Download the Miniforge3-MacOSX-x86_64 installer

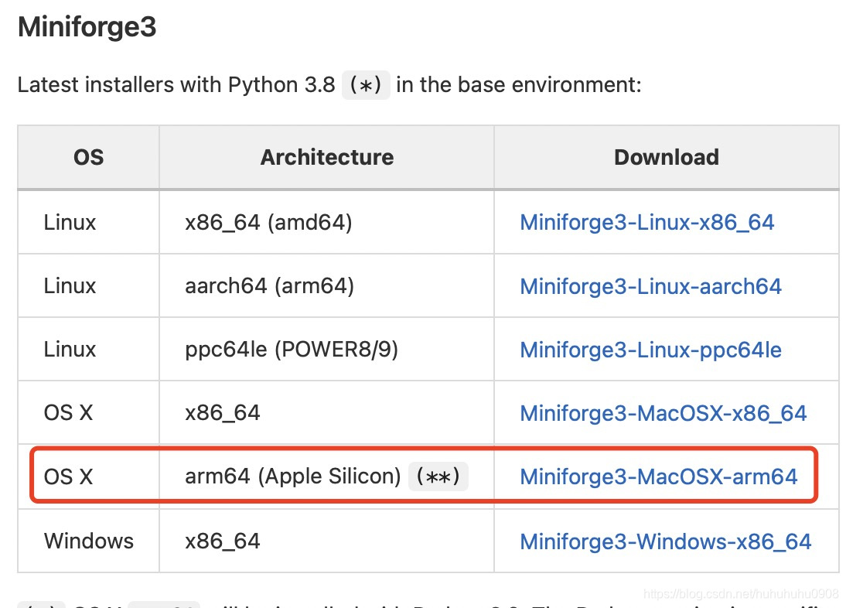663,413
